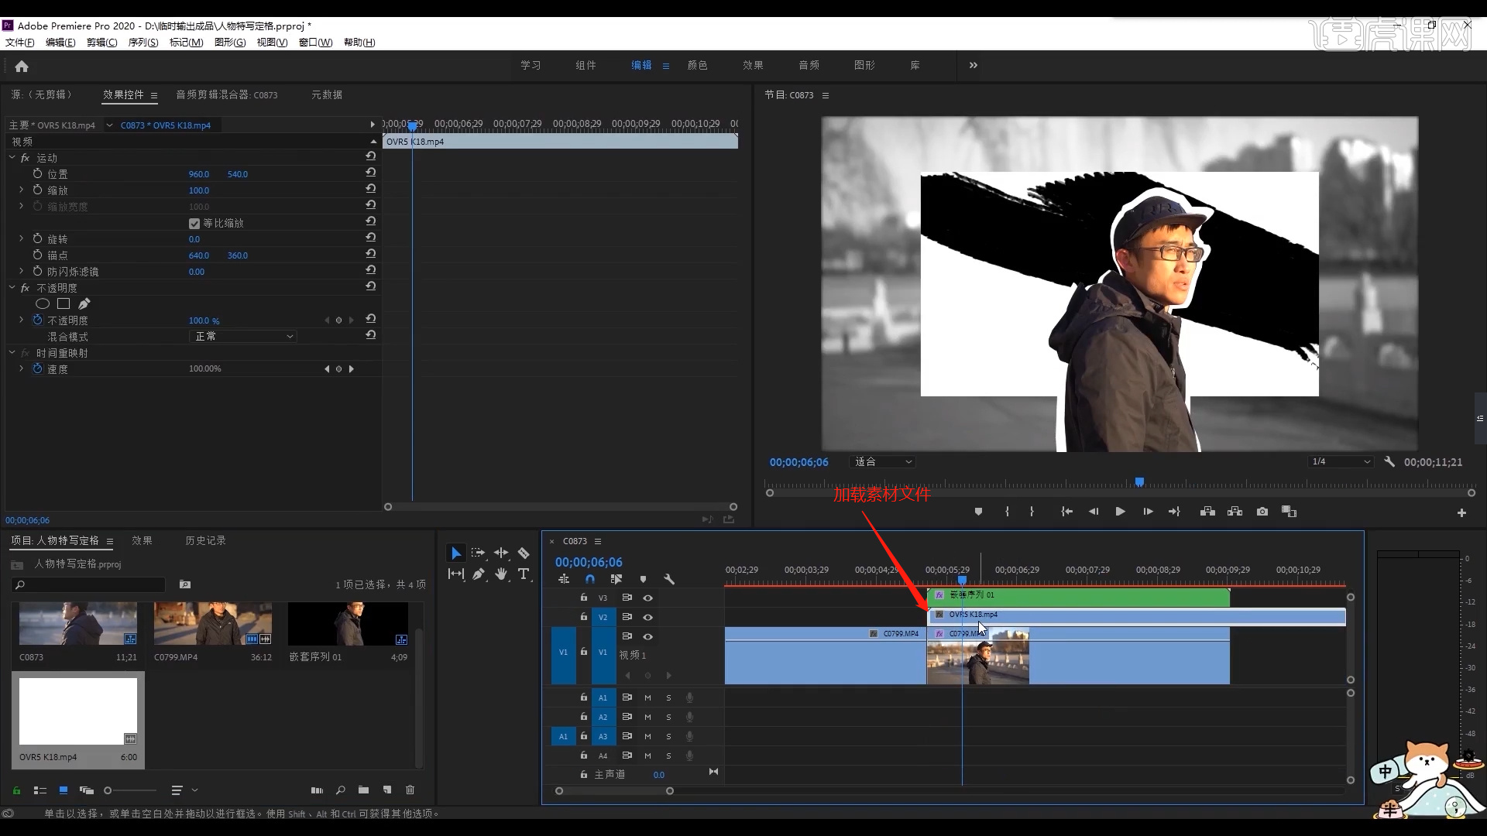Open playback resolution 1/4 dropdown
1487x836 pixels.
pos(1340,461)
